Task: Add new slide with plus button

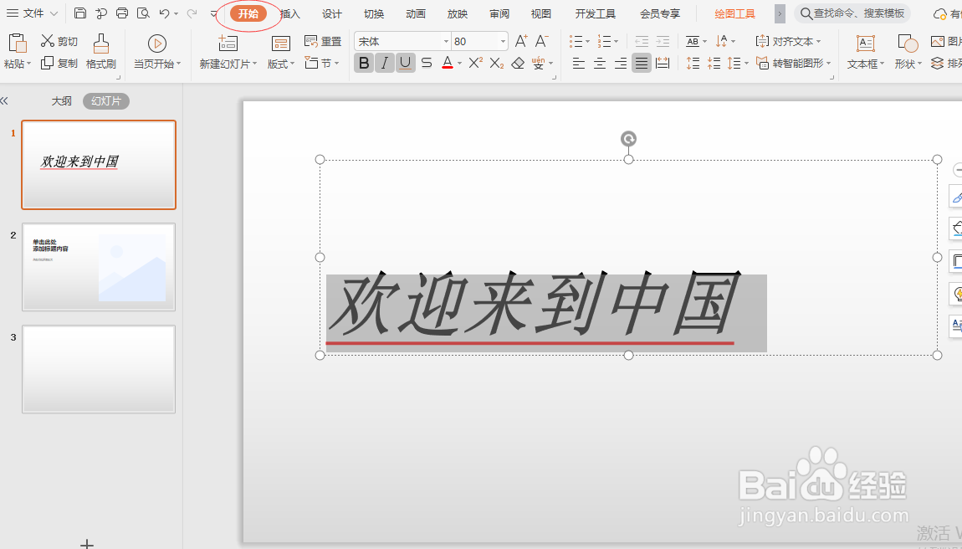Action: pyautogui.click(x=87, y=543)
